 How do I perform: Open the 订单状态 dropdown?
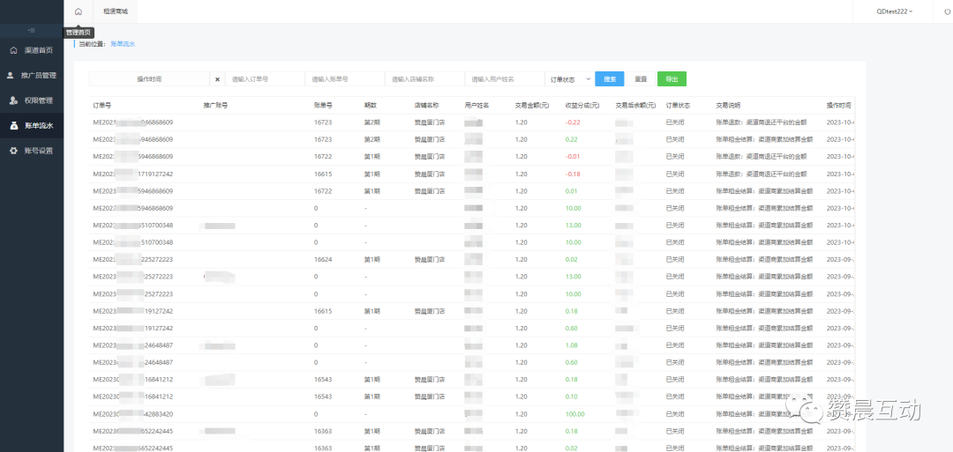(569, 79)
